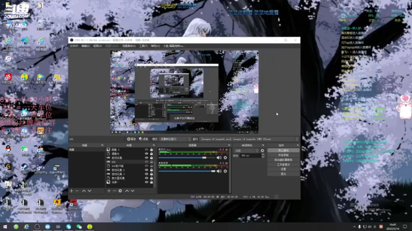The image size is (412, 231).
Task: Open the 属性 properties gear for the source
Action: coord(131,139)
